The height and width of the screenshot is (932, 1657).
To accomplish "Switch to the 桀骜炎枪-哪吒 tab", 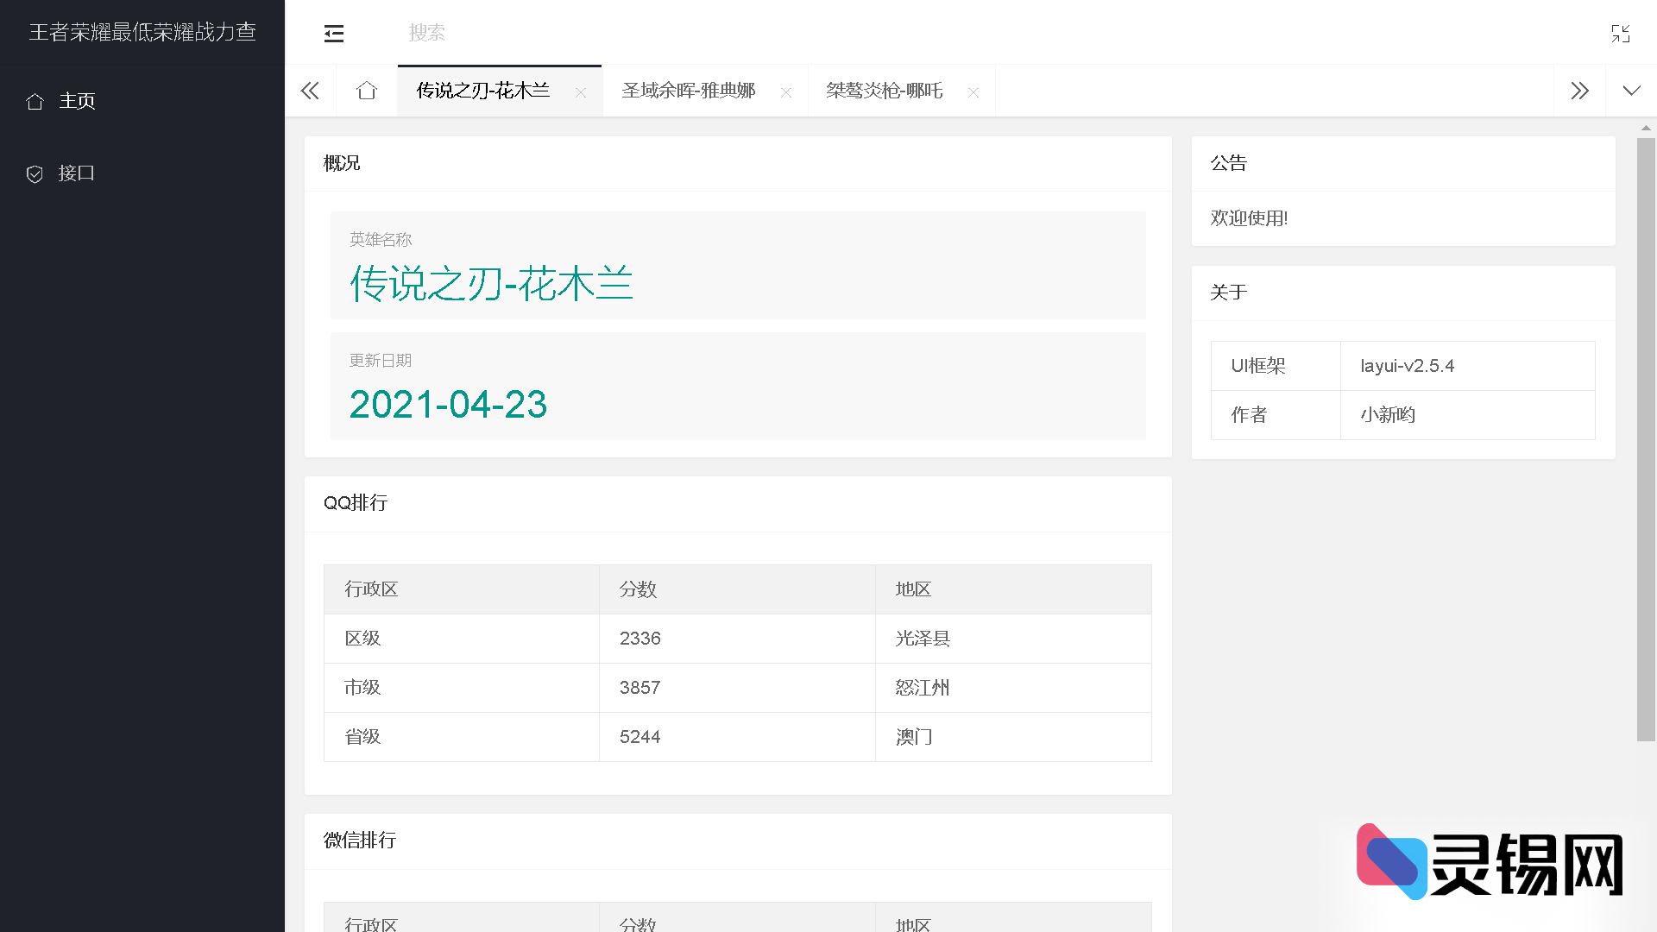I will click(885, 91).
